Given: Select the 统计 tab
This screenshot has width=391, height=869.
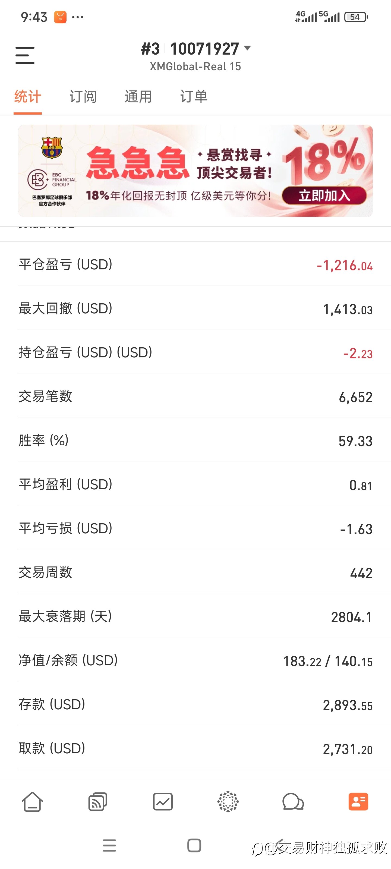Looking at the screenshot, I should pos(28,97).
